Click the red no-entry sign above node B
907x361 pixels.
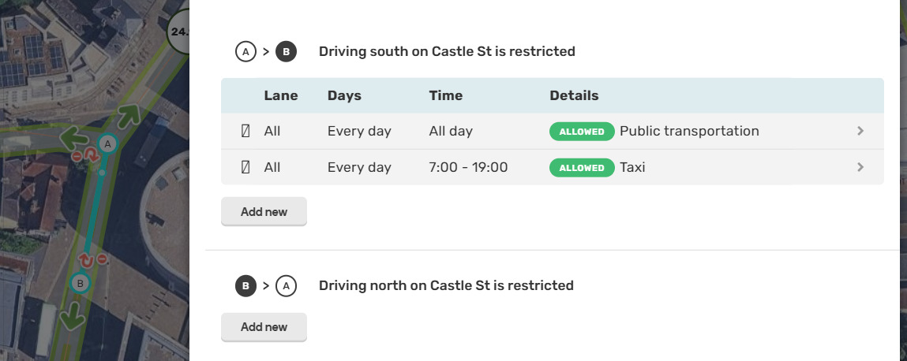103,259
